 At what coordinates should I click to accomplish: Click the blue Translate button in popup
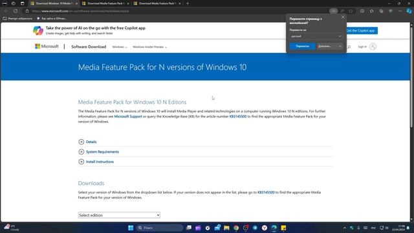pyautogui.click(x=302, y=46)
